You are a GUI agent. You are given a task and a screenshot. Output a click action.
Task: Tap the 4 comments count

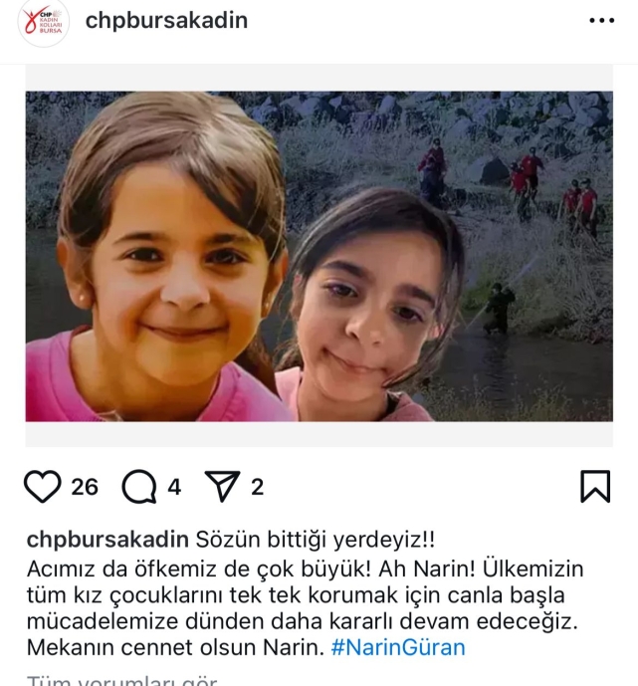pos(174,487)
